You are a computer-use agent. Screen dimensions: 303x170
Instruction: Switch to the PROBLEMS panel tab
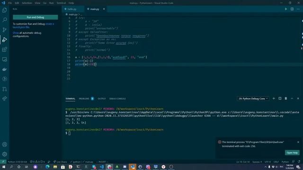click(84, 99)
